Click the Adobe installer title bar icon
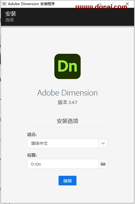 (4, 4)
